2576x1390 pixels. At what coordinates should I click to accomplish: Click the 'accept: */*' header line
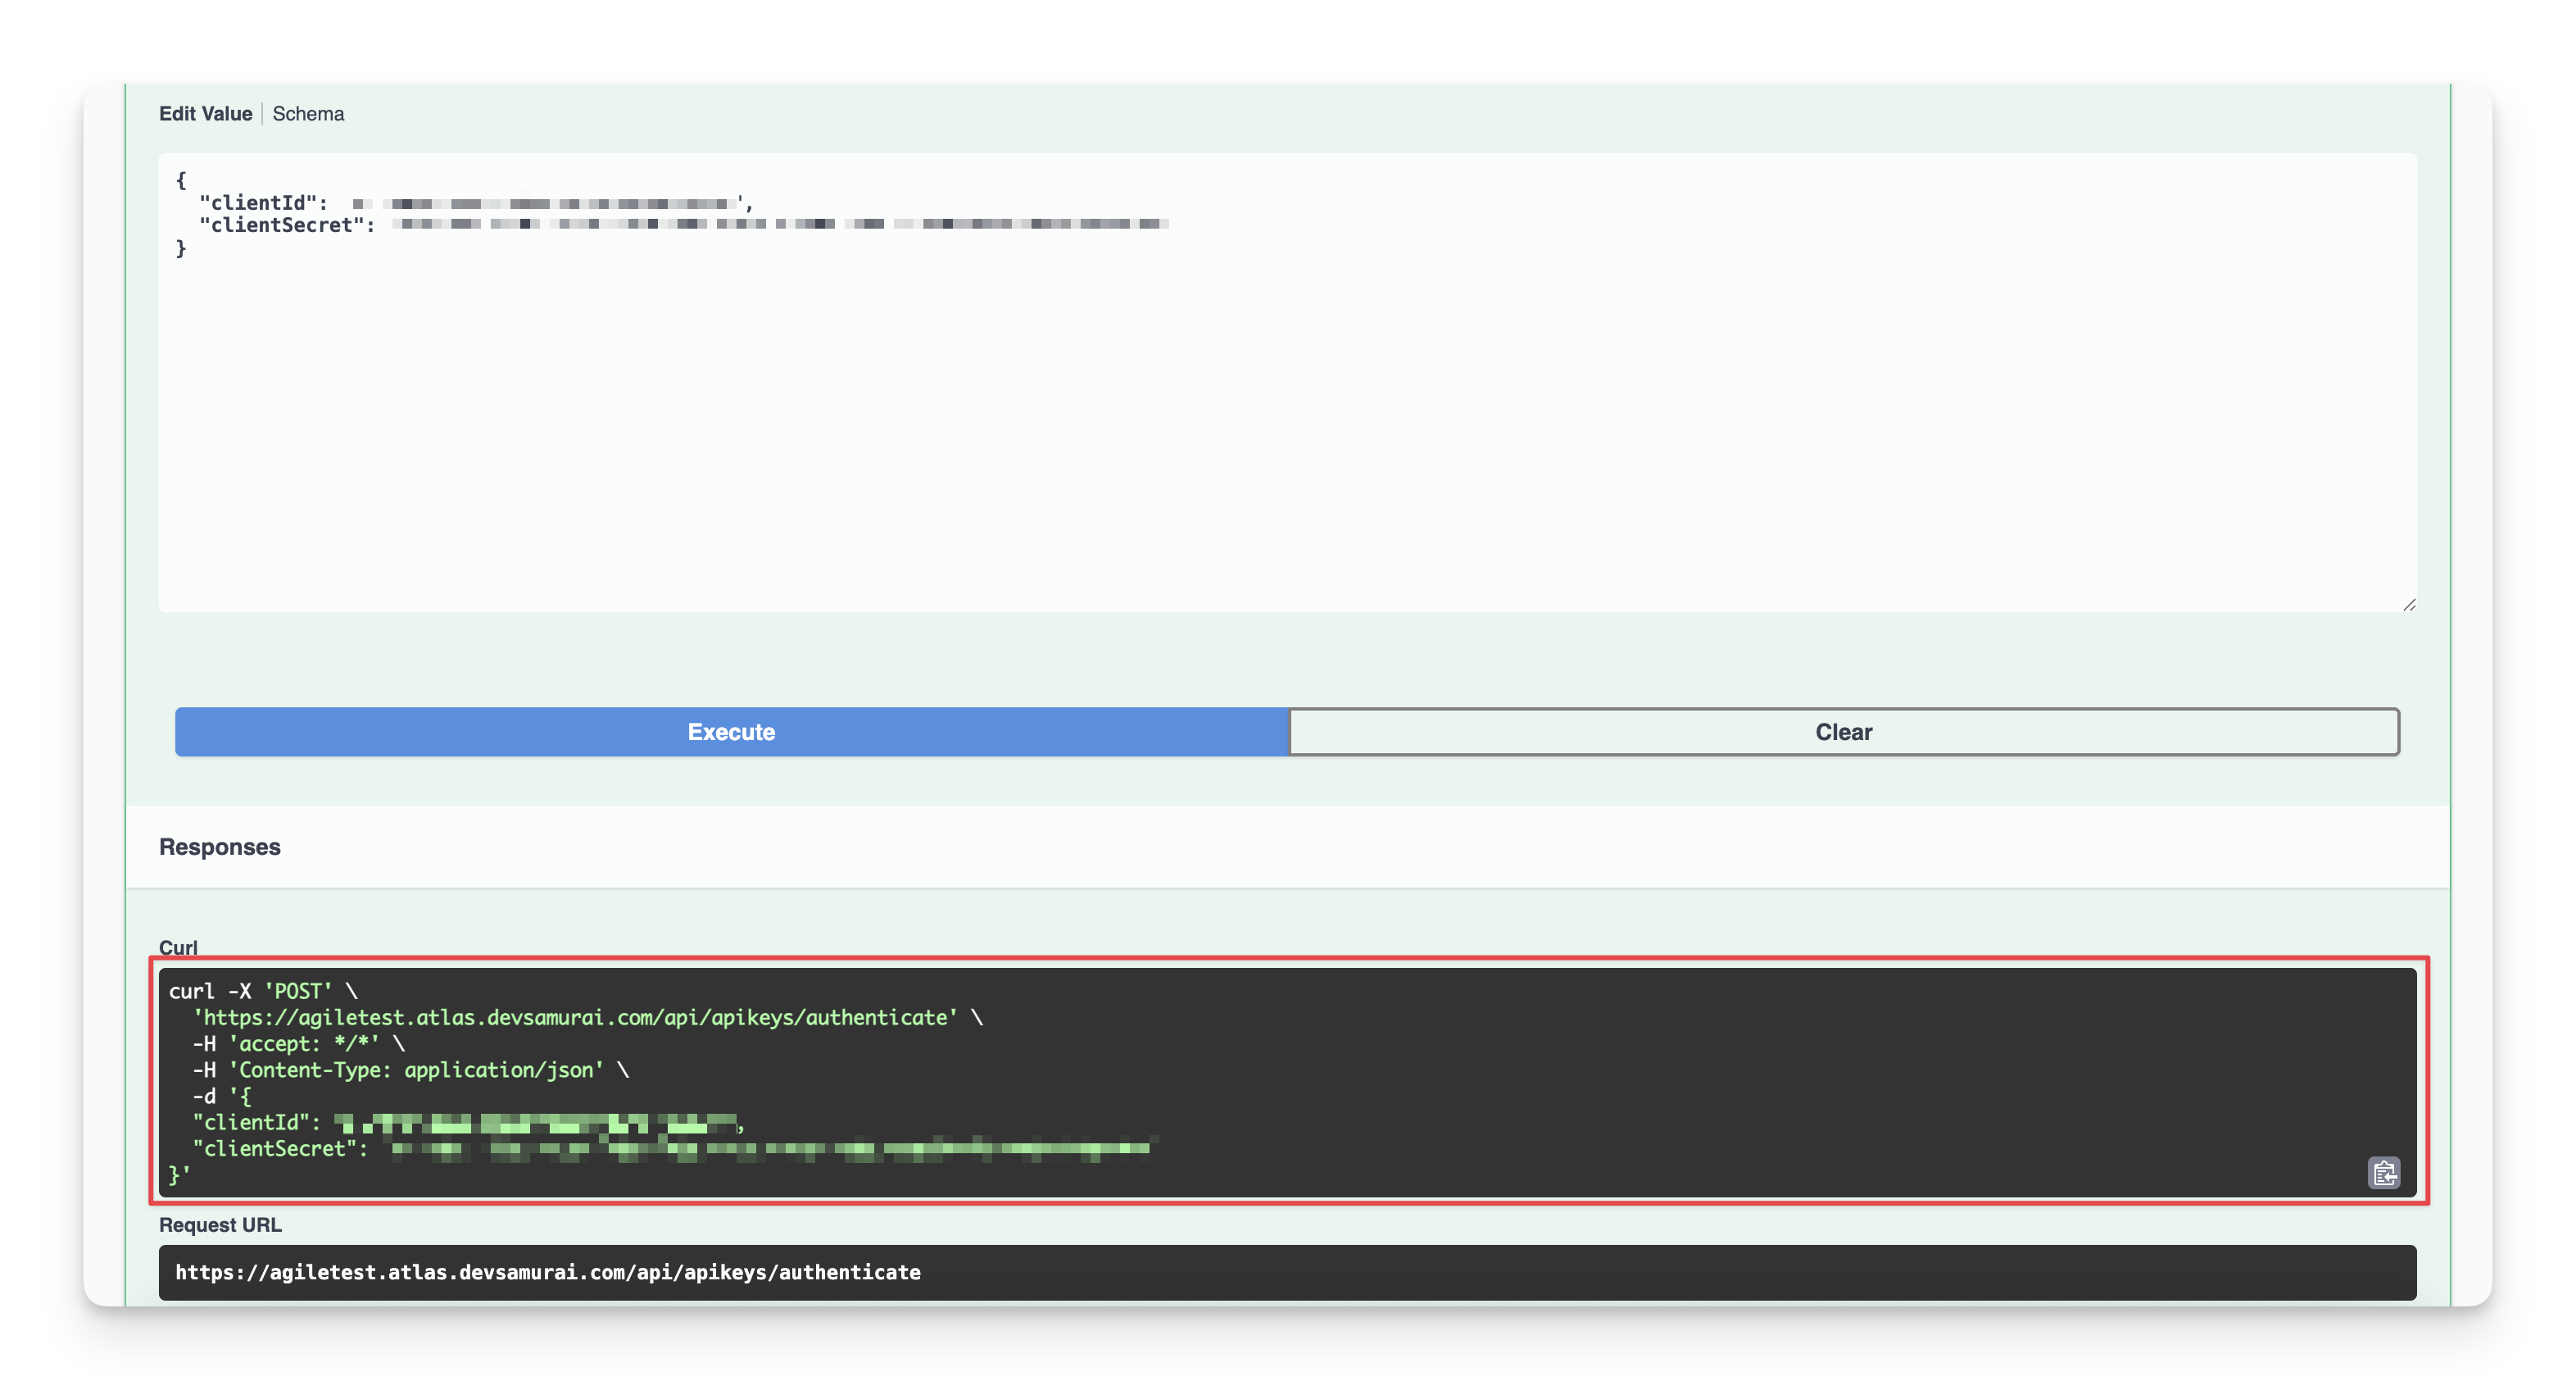coord(303,1044)
